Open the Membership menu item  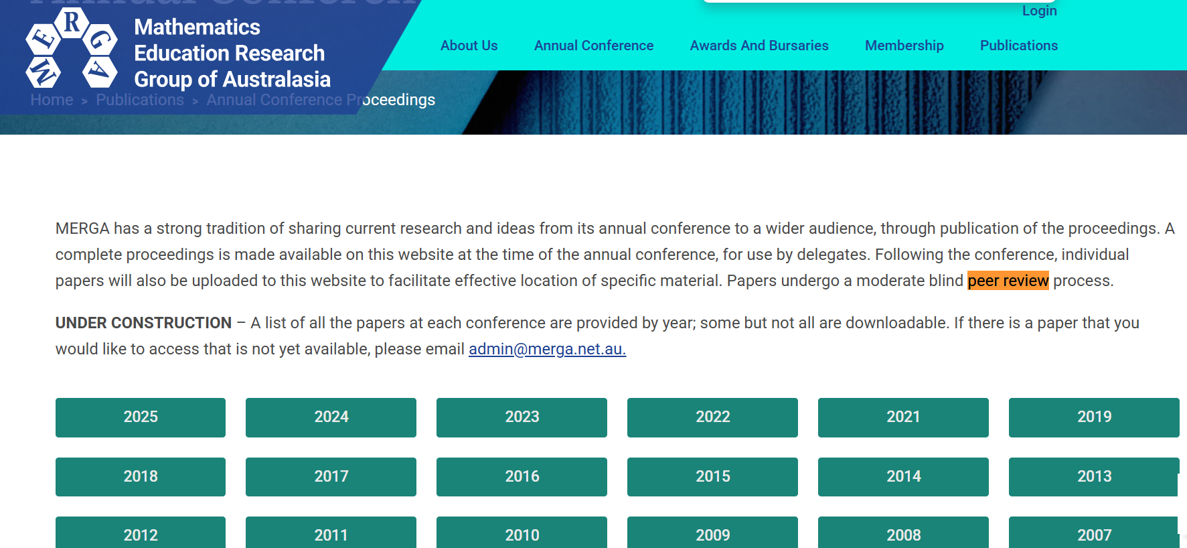coord(904,46)
